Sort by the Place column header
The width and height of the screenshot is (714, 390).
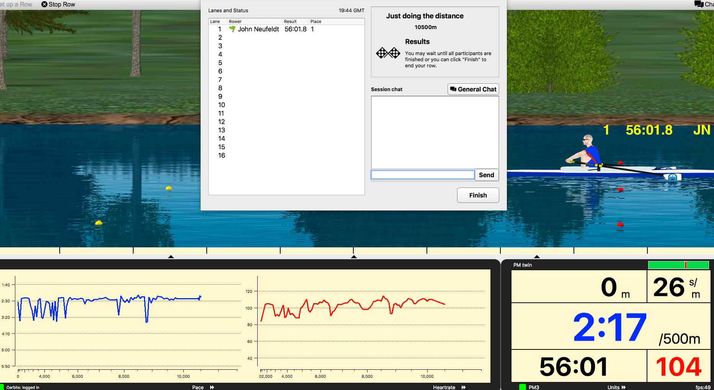pyautogui.click(x=316, y=21)
